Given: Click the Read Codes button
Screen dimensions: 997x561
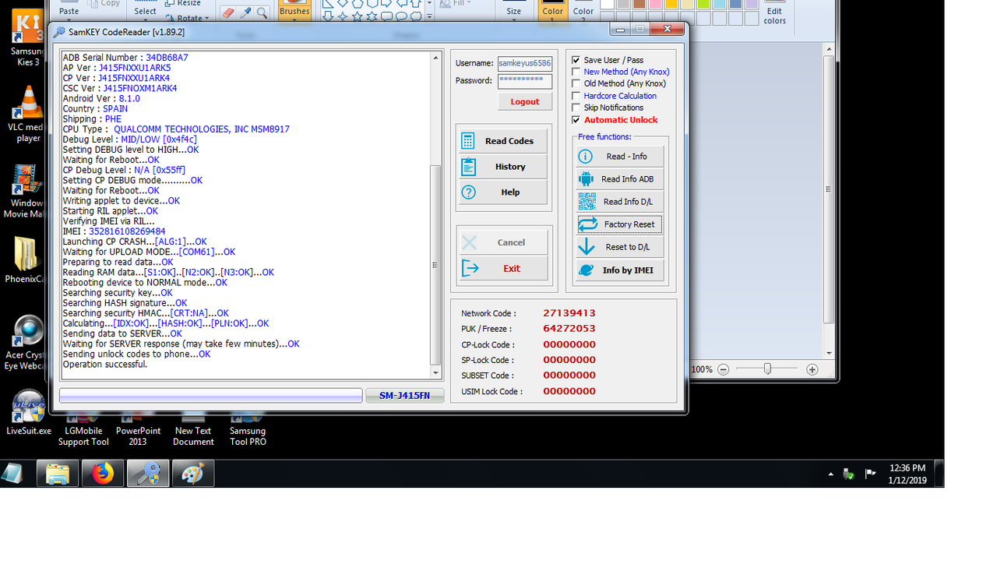Looking at the screenshot, I should pyautogui.click(x=502, y=141).
